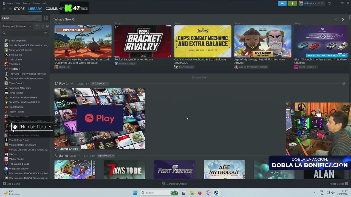This screenshot has height=197, width=351.
Task: Switch to the STORE tab
Action: 19,8
